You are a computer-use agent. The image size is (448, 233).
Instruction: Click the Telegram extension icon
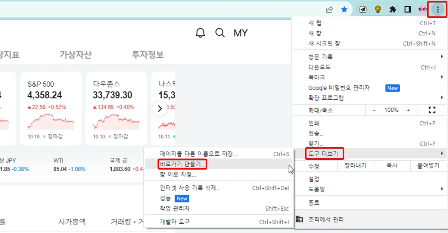[x=363, y=9]
